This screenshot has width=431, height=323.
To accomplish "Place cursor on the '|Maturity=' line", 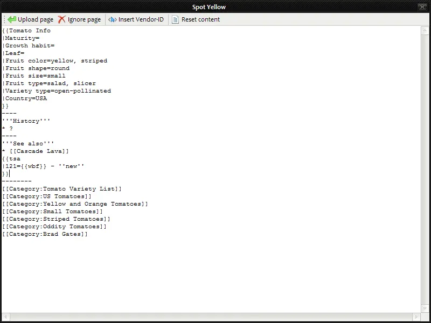I will tap(21, 38).
